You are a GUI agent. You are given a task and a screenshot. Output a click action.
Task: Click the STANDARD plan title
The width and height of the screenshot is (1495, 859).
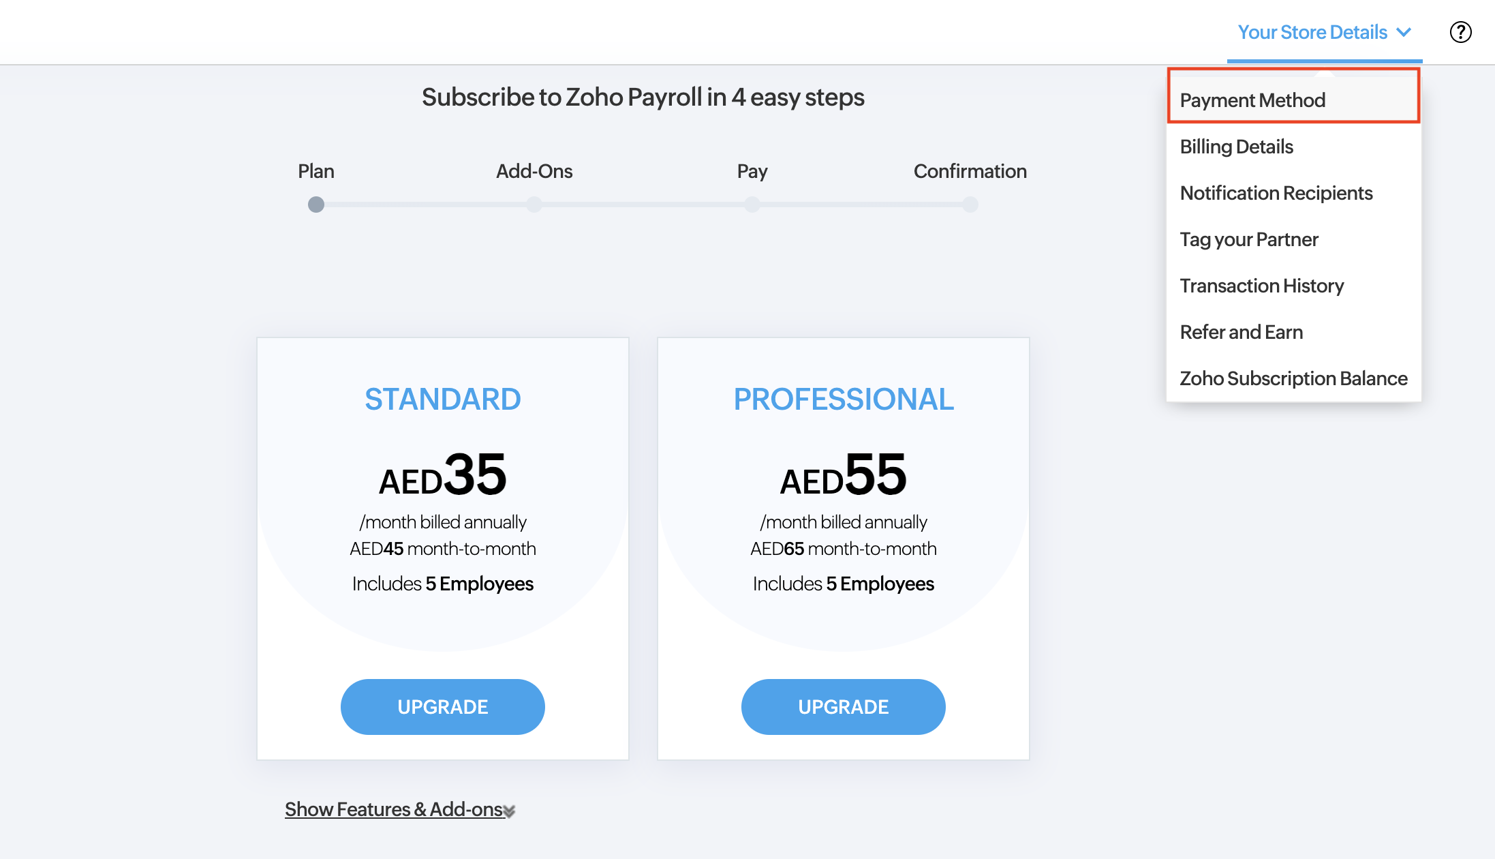click(x=442, y=399)
